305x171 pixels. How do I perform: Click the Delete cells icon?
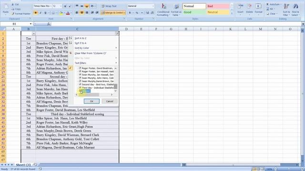point(249,6)
